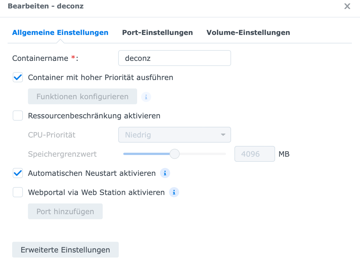Click the Containername label text
The image size is (360, 266).
45,58
